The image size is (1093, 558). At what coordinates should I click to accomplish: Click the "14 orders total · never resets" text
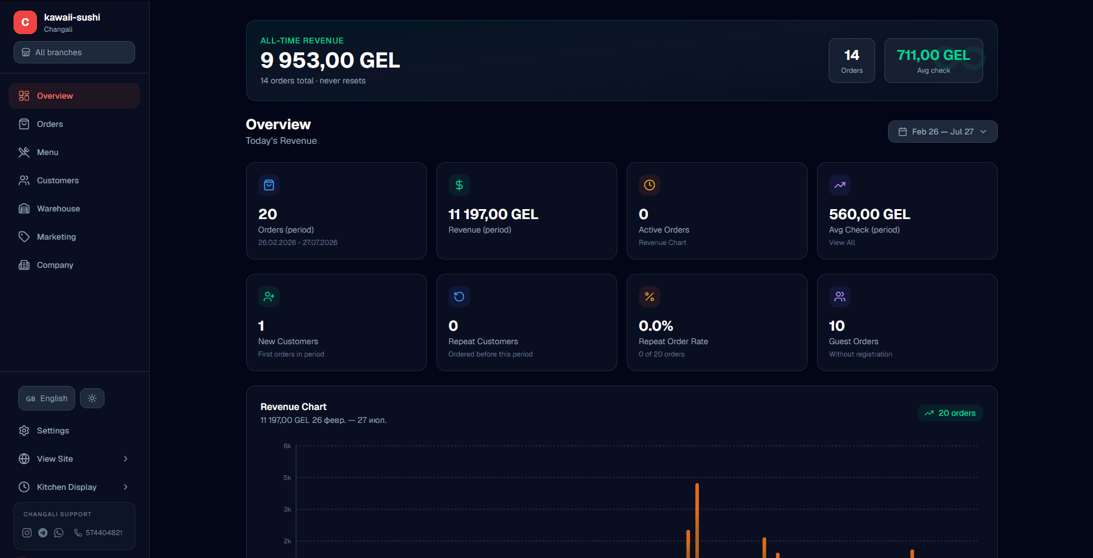[x=313, y=81]
